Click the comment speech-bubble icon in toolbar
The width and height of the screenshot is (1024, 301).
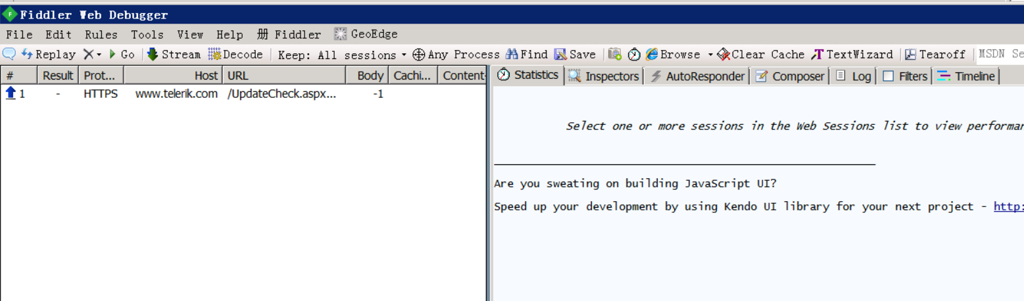click(9, 55)
